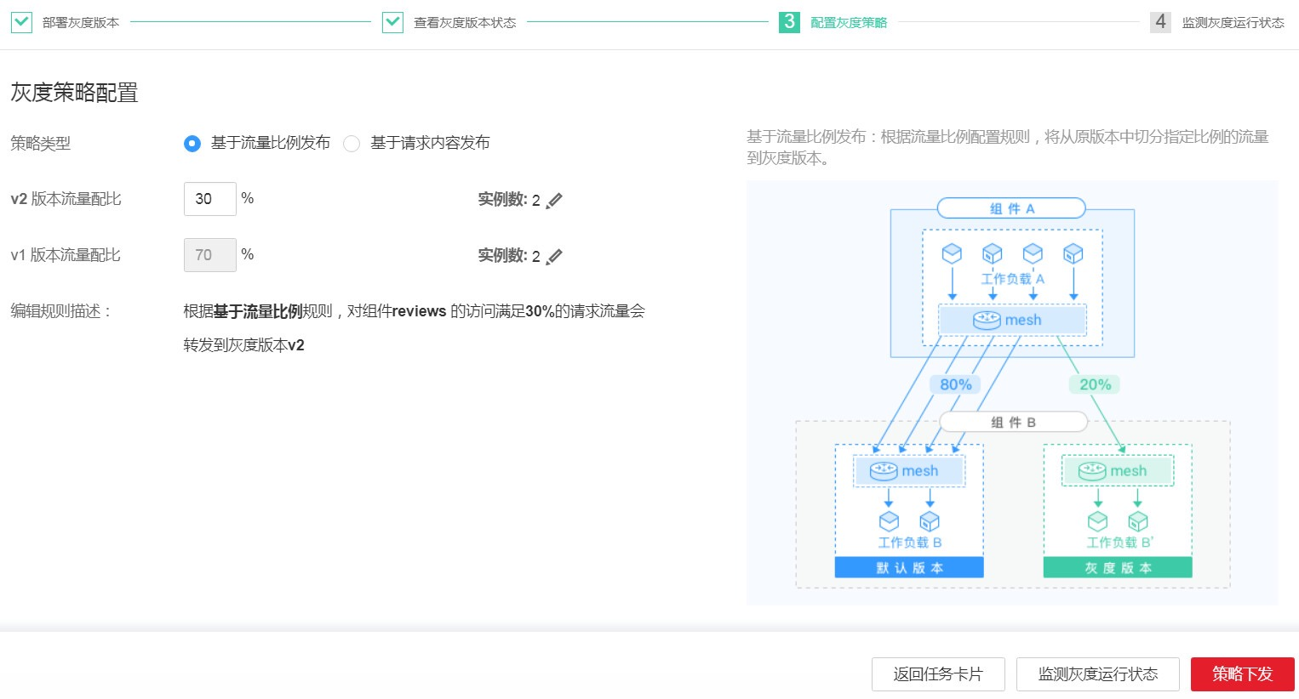Screen dimensions: 1299x699
Task: Click the step 3 number badge
Action: (x=789, y=22)
